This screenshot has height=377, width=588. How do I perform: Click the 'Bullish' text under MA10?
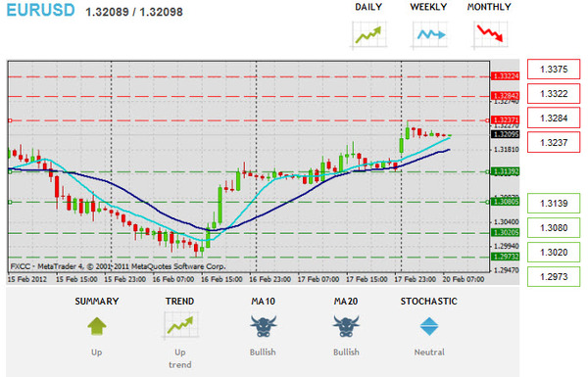click(x=263, y=353)
